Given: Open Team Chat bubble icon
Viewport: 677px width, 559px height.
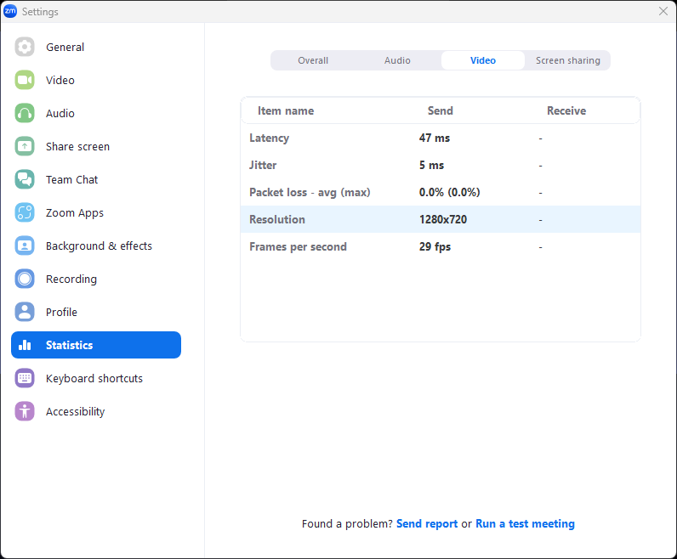Looking at the screenshot, I should pos(25,180).
